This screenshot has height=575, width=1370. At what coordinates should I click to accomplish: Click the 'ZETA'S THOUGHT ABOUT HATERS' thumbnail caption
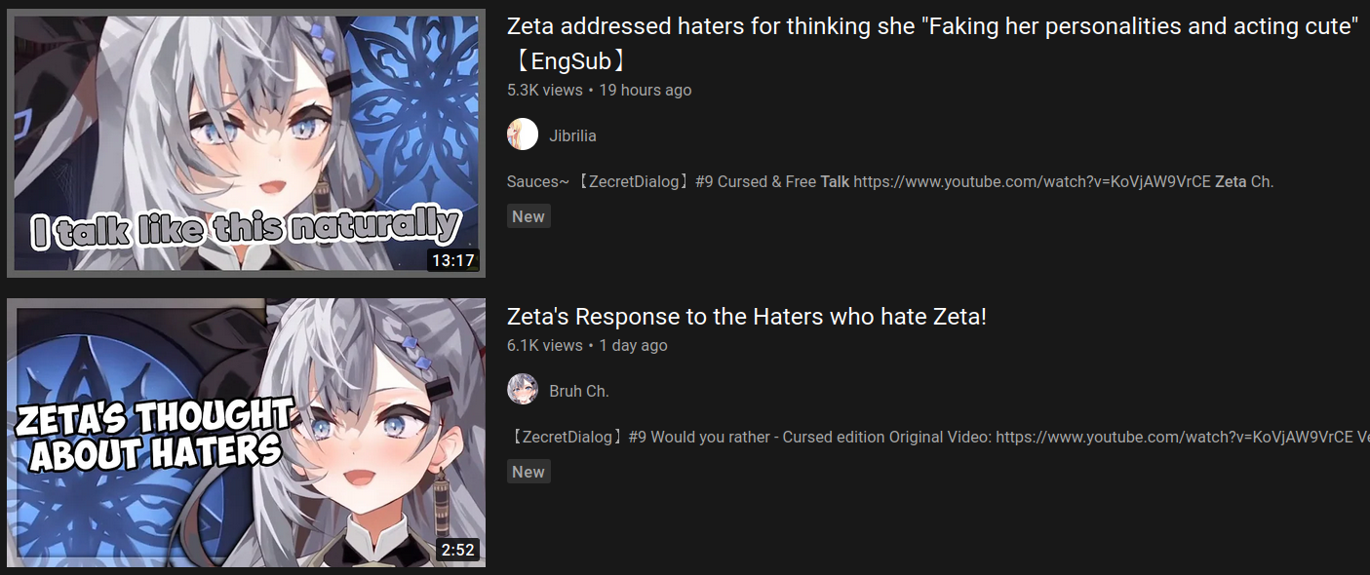pyautogui.click(x=153, y=435)
